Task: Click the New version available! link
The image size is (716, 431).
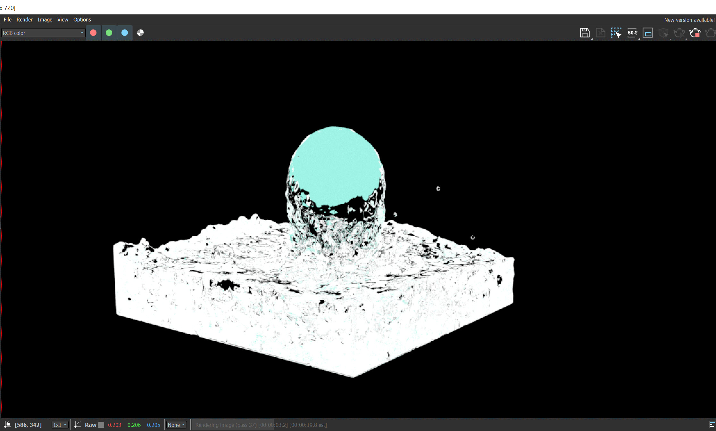Action: tap(689, 20)
